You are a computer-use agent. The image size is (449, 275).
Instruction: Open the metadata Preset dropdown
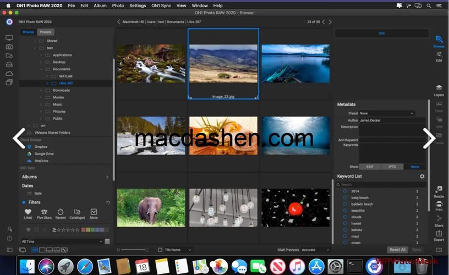[x=386, y=113]
